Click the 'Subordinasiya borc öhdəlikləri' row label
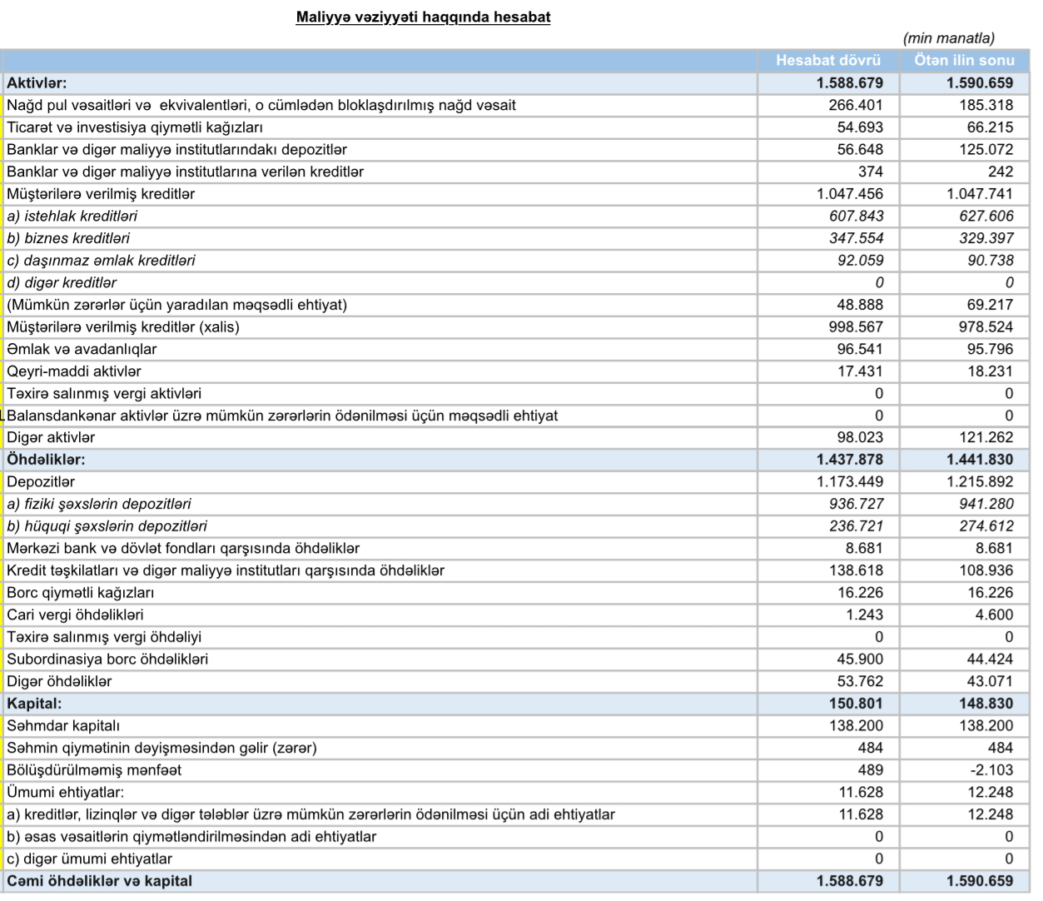The height and width of the screenshot is (901, 1043). pos(107,660)
